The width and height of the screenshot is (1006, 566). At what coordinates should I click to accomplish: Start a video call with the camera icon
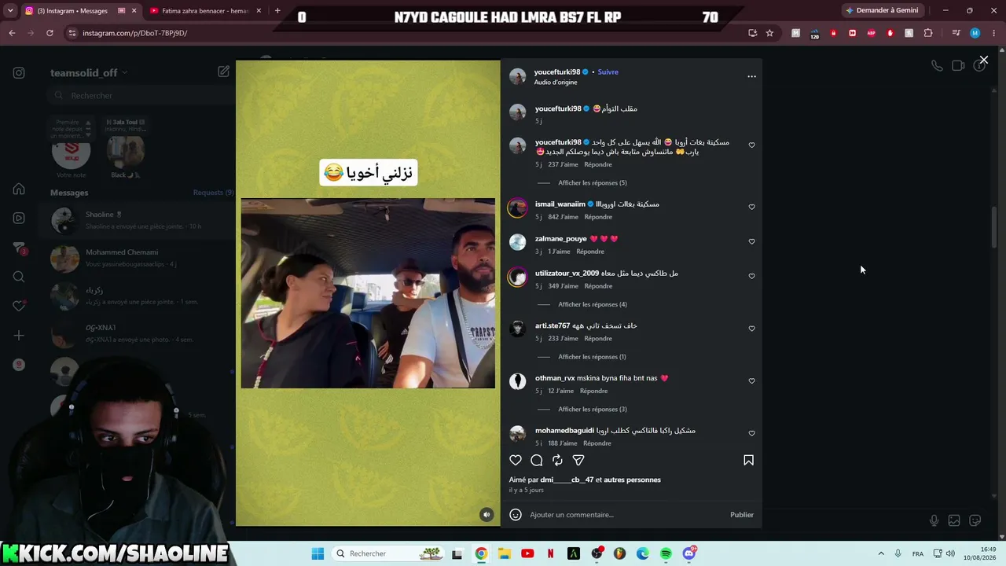pos(958,66)
